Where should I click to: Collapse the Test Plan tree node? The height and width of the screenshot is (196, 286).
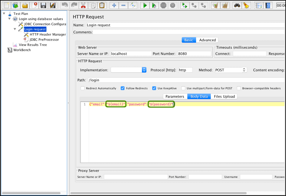4,14
